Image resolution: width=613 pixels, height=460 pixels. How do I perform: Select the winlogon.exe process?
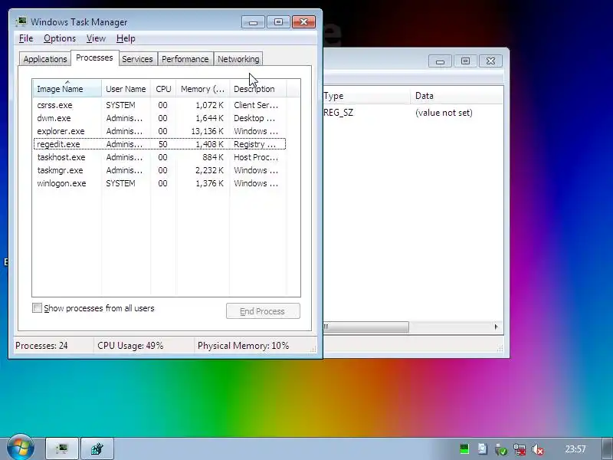[x=159, y=183]
